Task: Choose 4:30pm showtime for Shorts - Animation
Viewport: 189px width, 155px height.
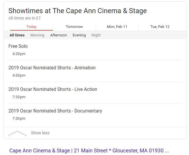Action: pyautogui.click(x=19, y=75)
